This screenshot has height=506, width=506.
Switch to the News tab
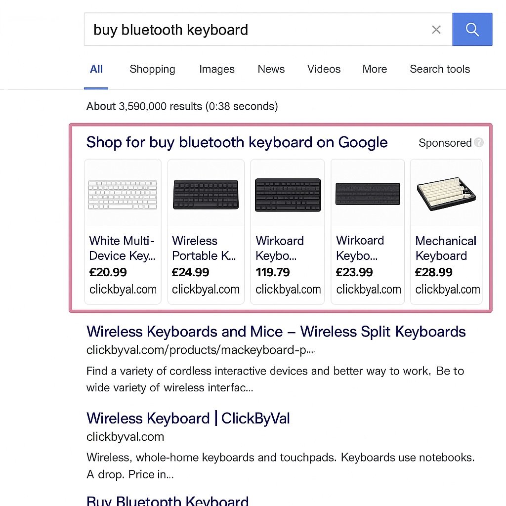(x=271, y=69)
